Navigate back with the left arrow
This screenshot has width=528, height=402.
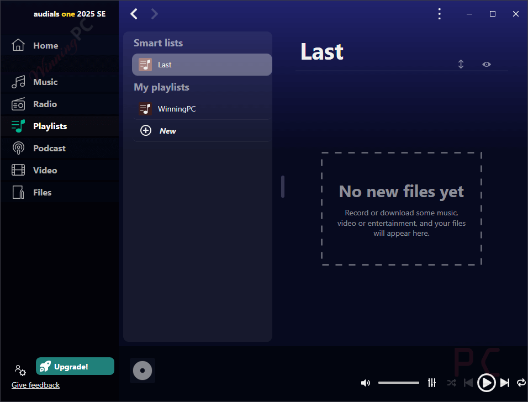point(134,14)
